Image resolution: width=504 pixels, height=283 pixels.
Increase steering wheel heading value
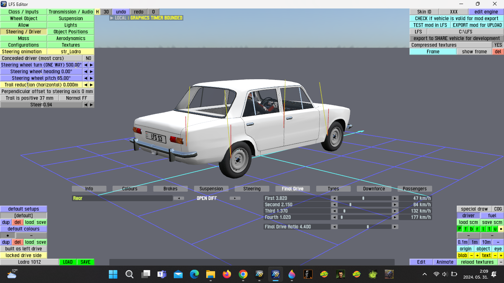click(92, 71)
